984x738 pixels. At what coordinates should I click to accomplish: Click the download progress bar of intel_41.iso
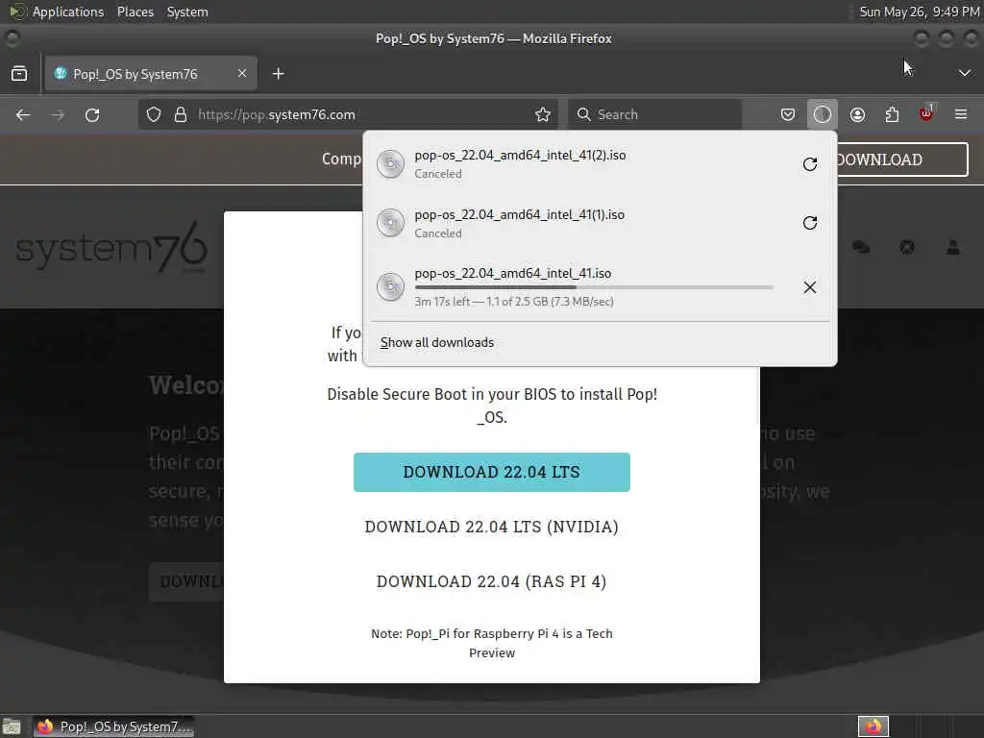(594, 287)
